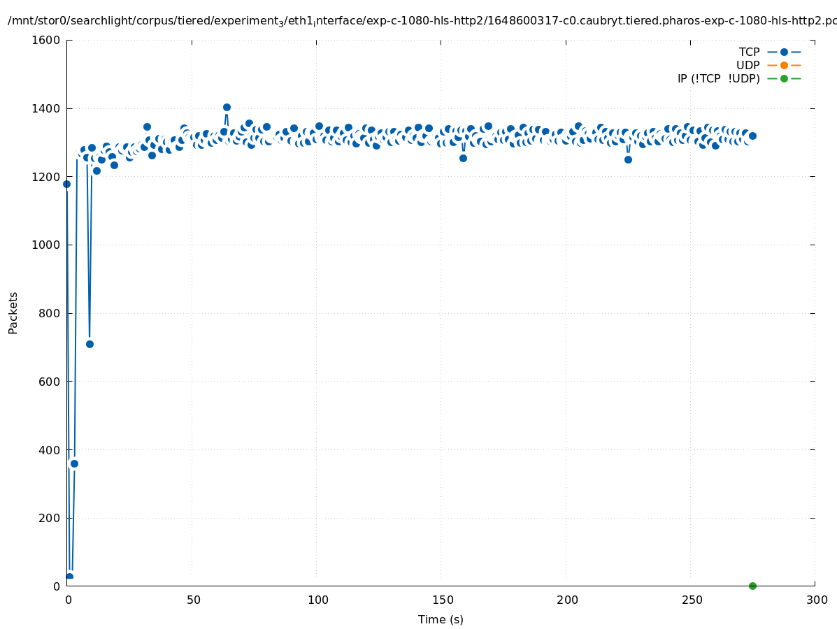Image resolution: width=837 pixels, height=629 pixels.
Task: Click the "Packets" y-axis label
Action: [x=13, y=313]
